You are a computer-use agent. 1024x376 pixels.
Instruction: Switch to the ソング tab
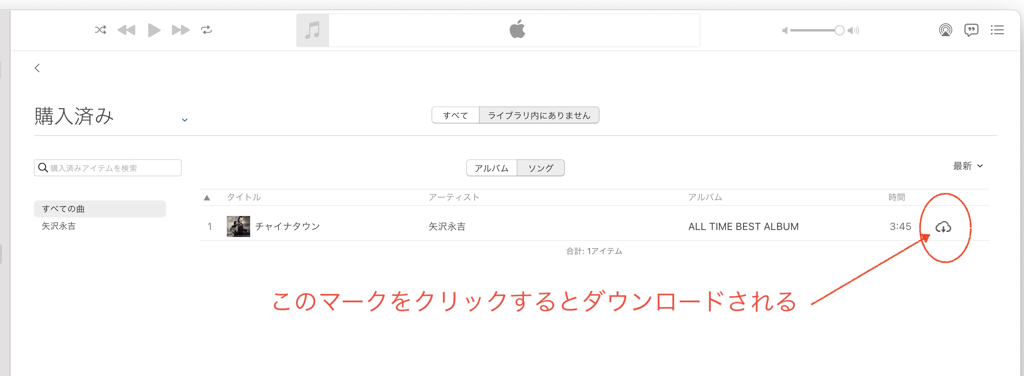(541, 168)
